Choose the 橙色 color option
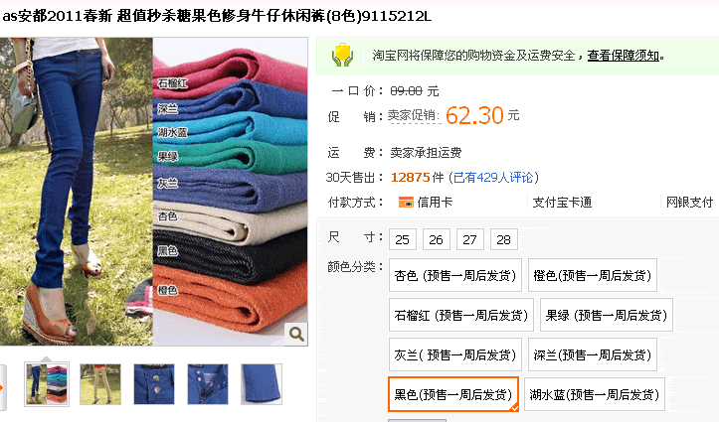The width and height of the screenshot is (719, 422). click(x=592, y=275)
